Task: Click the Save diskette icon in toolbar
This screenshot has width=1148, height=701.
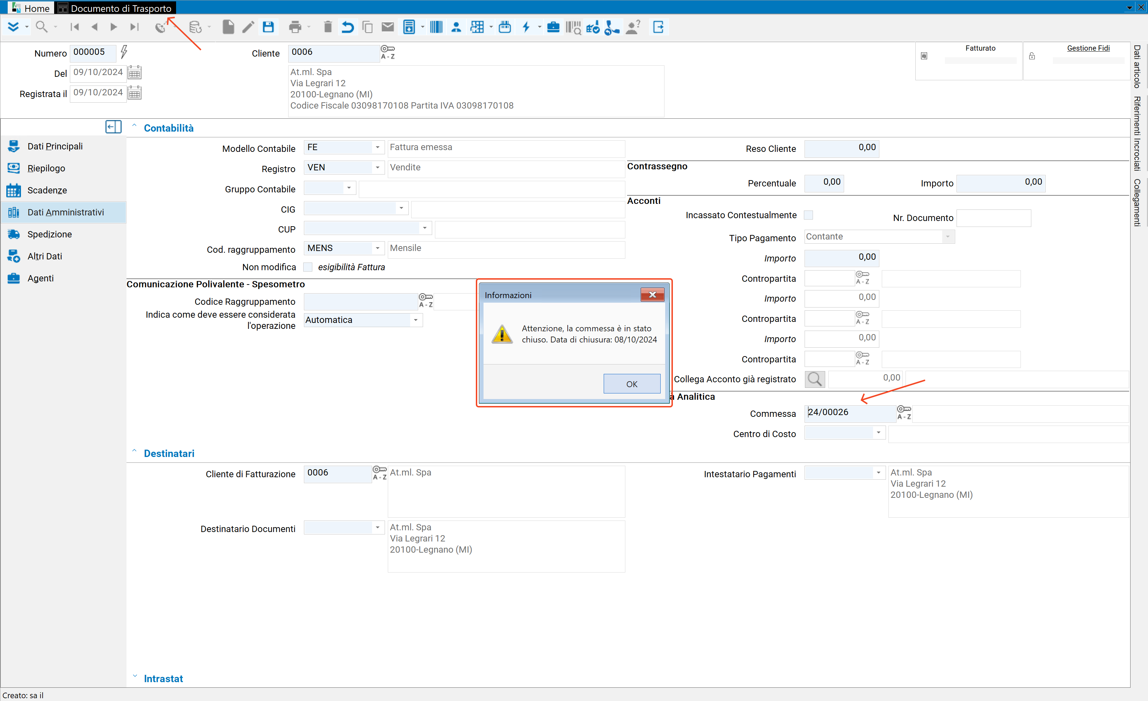Action: tap(268, 27)
